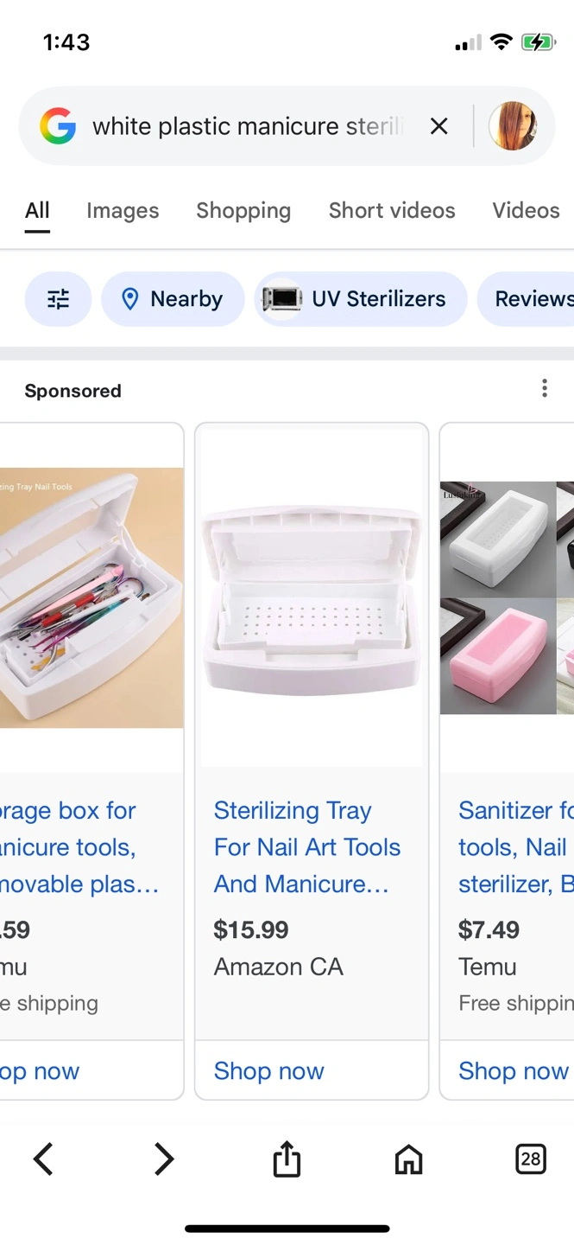The width and height of the screenshot is (574, 1245).
Task: Open the profile avatar picture
Action: tap(513, 126)
